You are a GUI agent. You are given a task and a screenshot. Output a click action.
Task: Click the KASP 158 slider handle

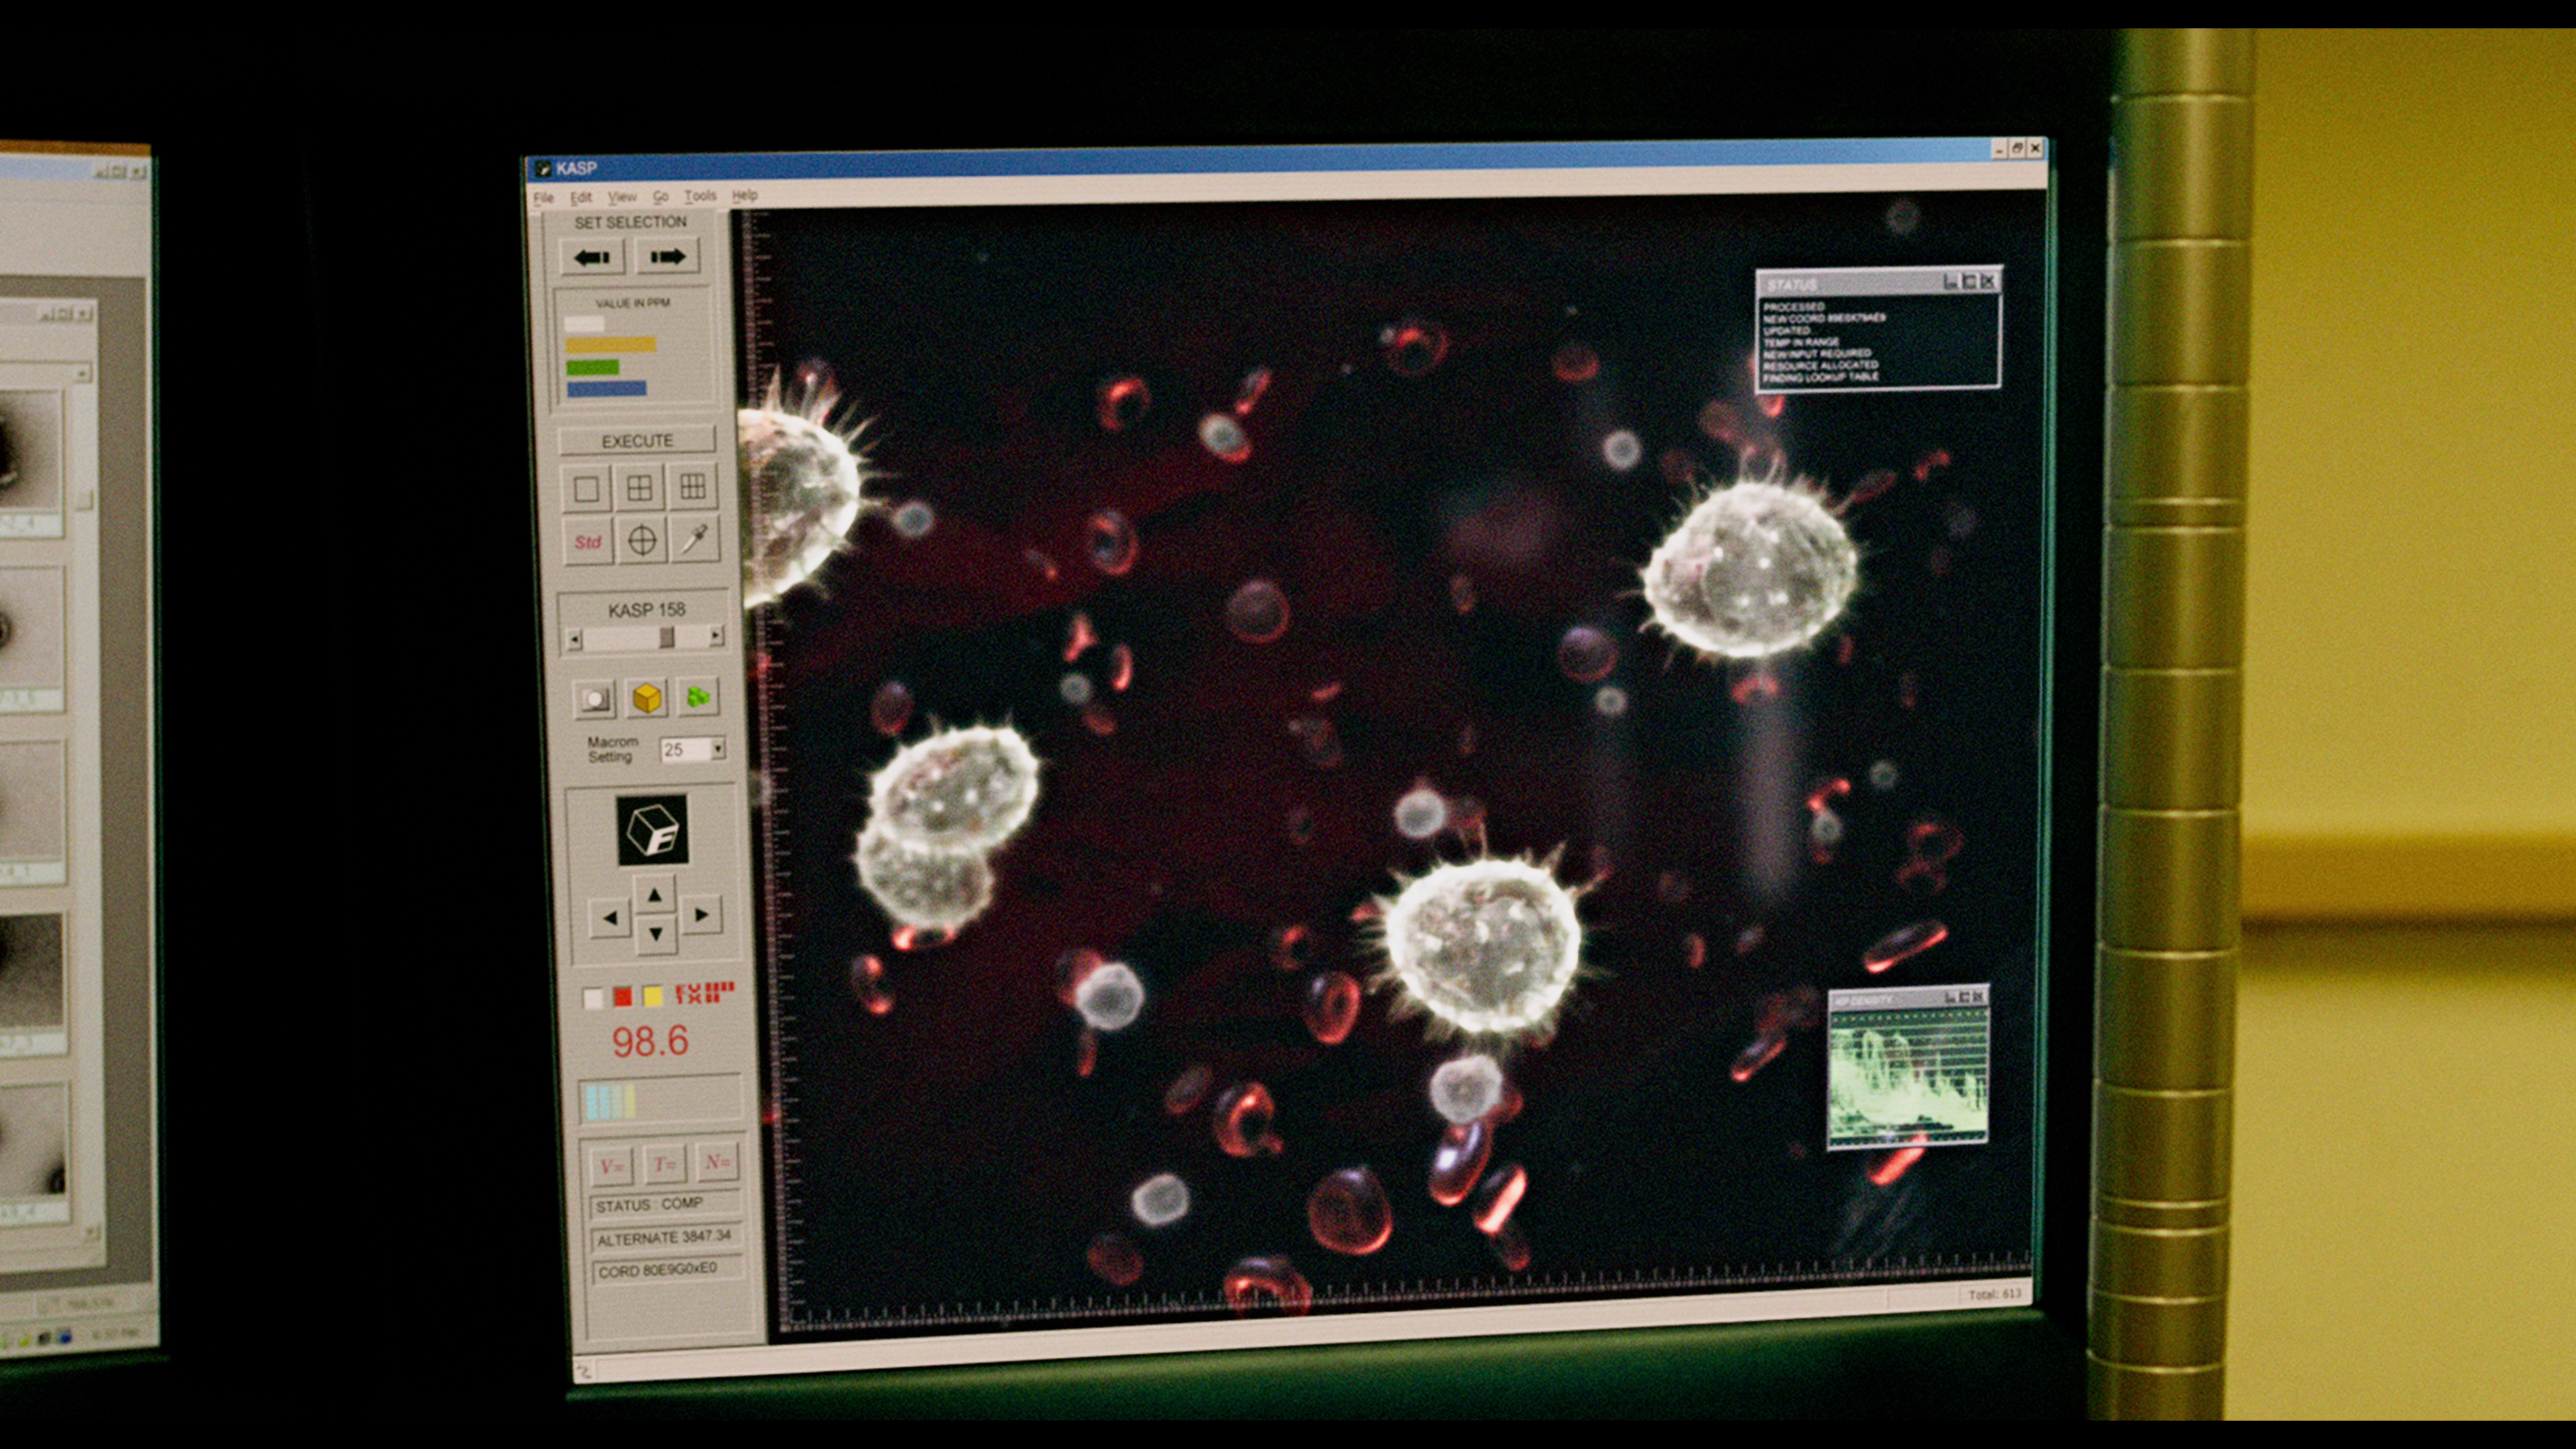pos(667,637)
